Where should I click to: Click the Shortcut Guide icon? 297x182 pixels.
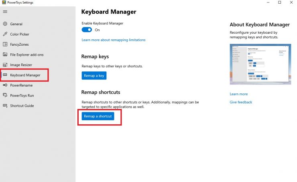click(x=5, y=105)
